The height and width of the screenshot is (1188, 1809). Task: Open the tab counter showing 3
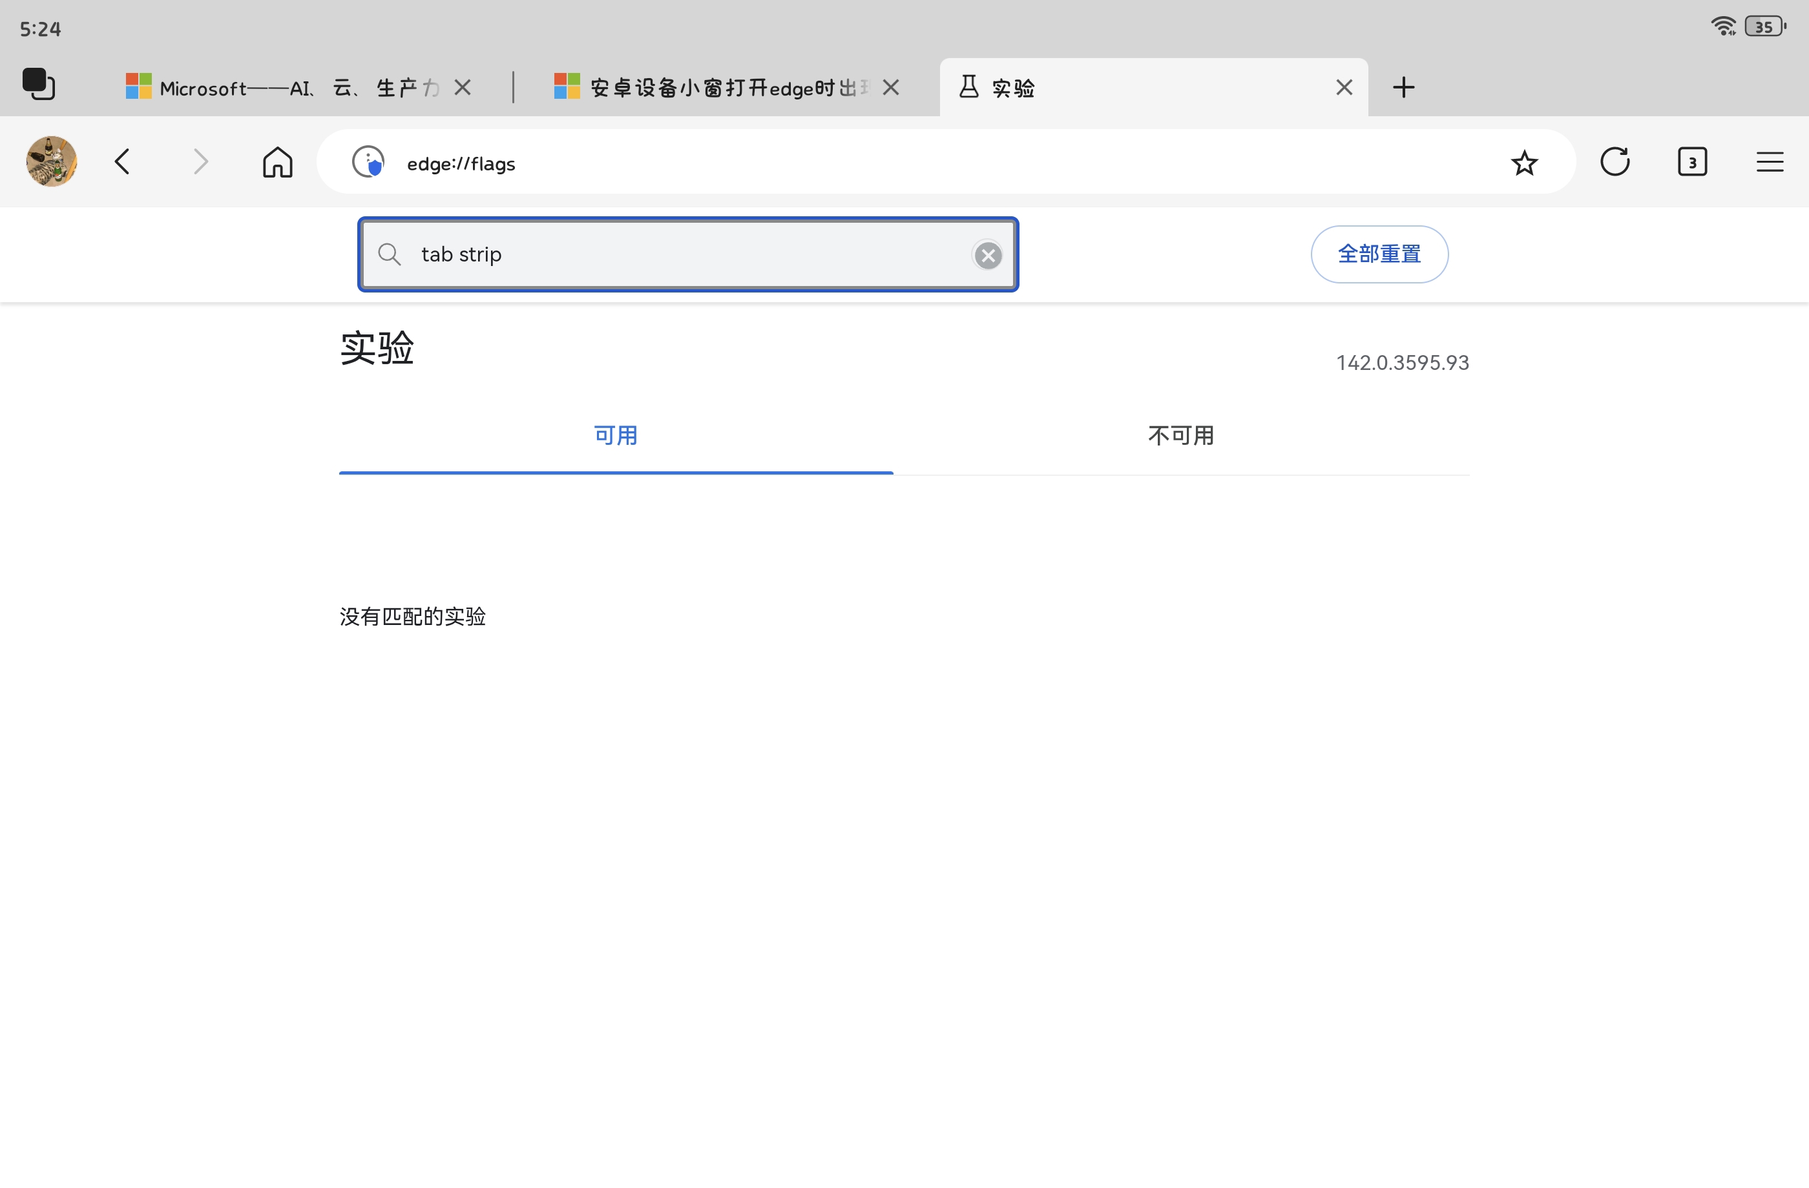coord(1692,162)
